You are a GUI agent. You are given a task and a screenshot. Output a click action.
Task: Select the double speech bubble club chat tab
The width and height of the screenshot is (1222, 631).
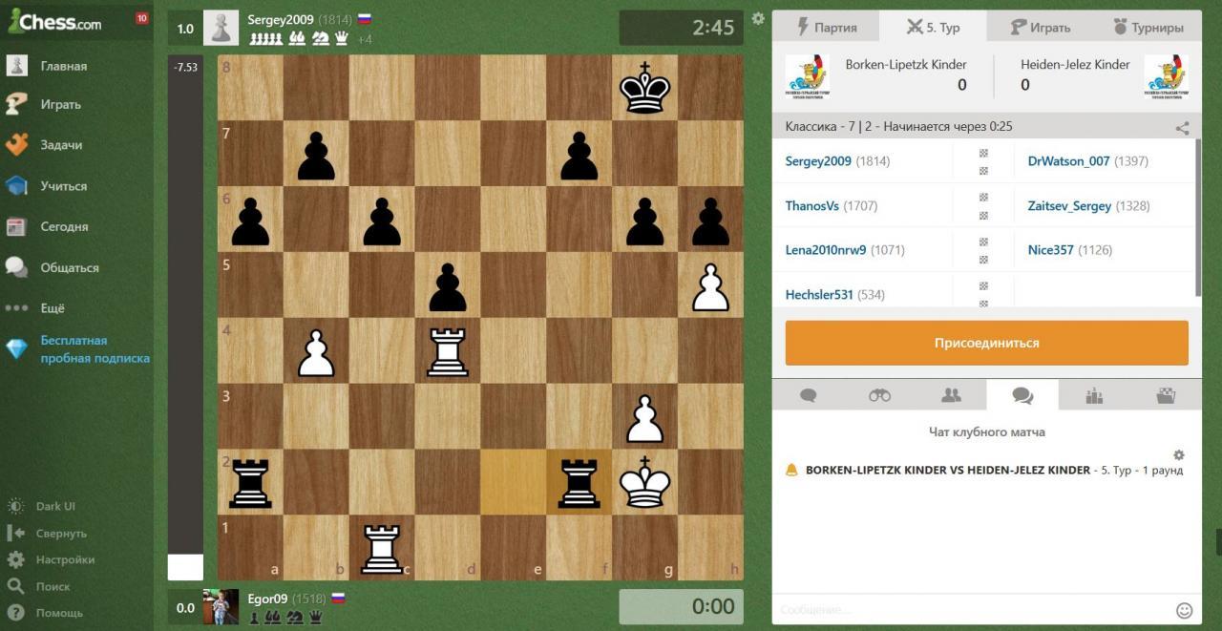1022,395
